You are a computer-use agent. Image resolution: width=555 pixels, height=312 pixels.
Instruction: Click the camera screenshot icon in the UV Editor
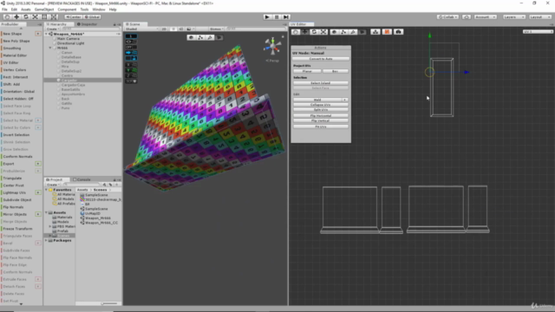398,32
